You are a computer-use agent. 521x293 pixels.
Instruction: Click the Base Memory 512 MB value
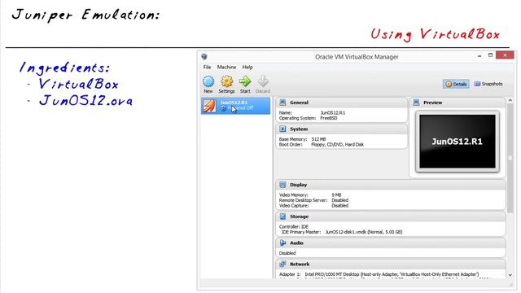318,139
